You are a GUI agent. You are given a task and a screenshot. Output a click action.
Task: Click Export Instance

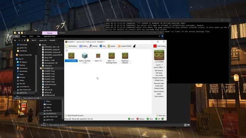(159, 92)
